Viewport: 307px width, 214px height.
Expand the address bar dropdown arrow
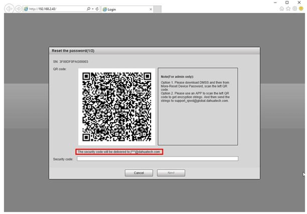pos(93,9)
